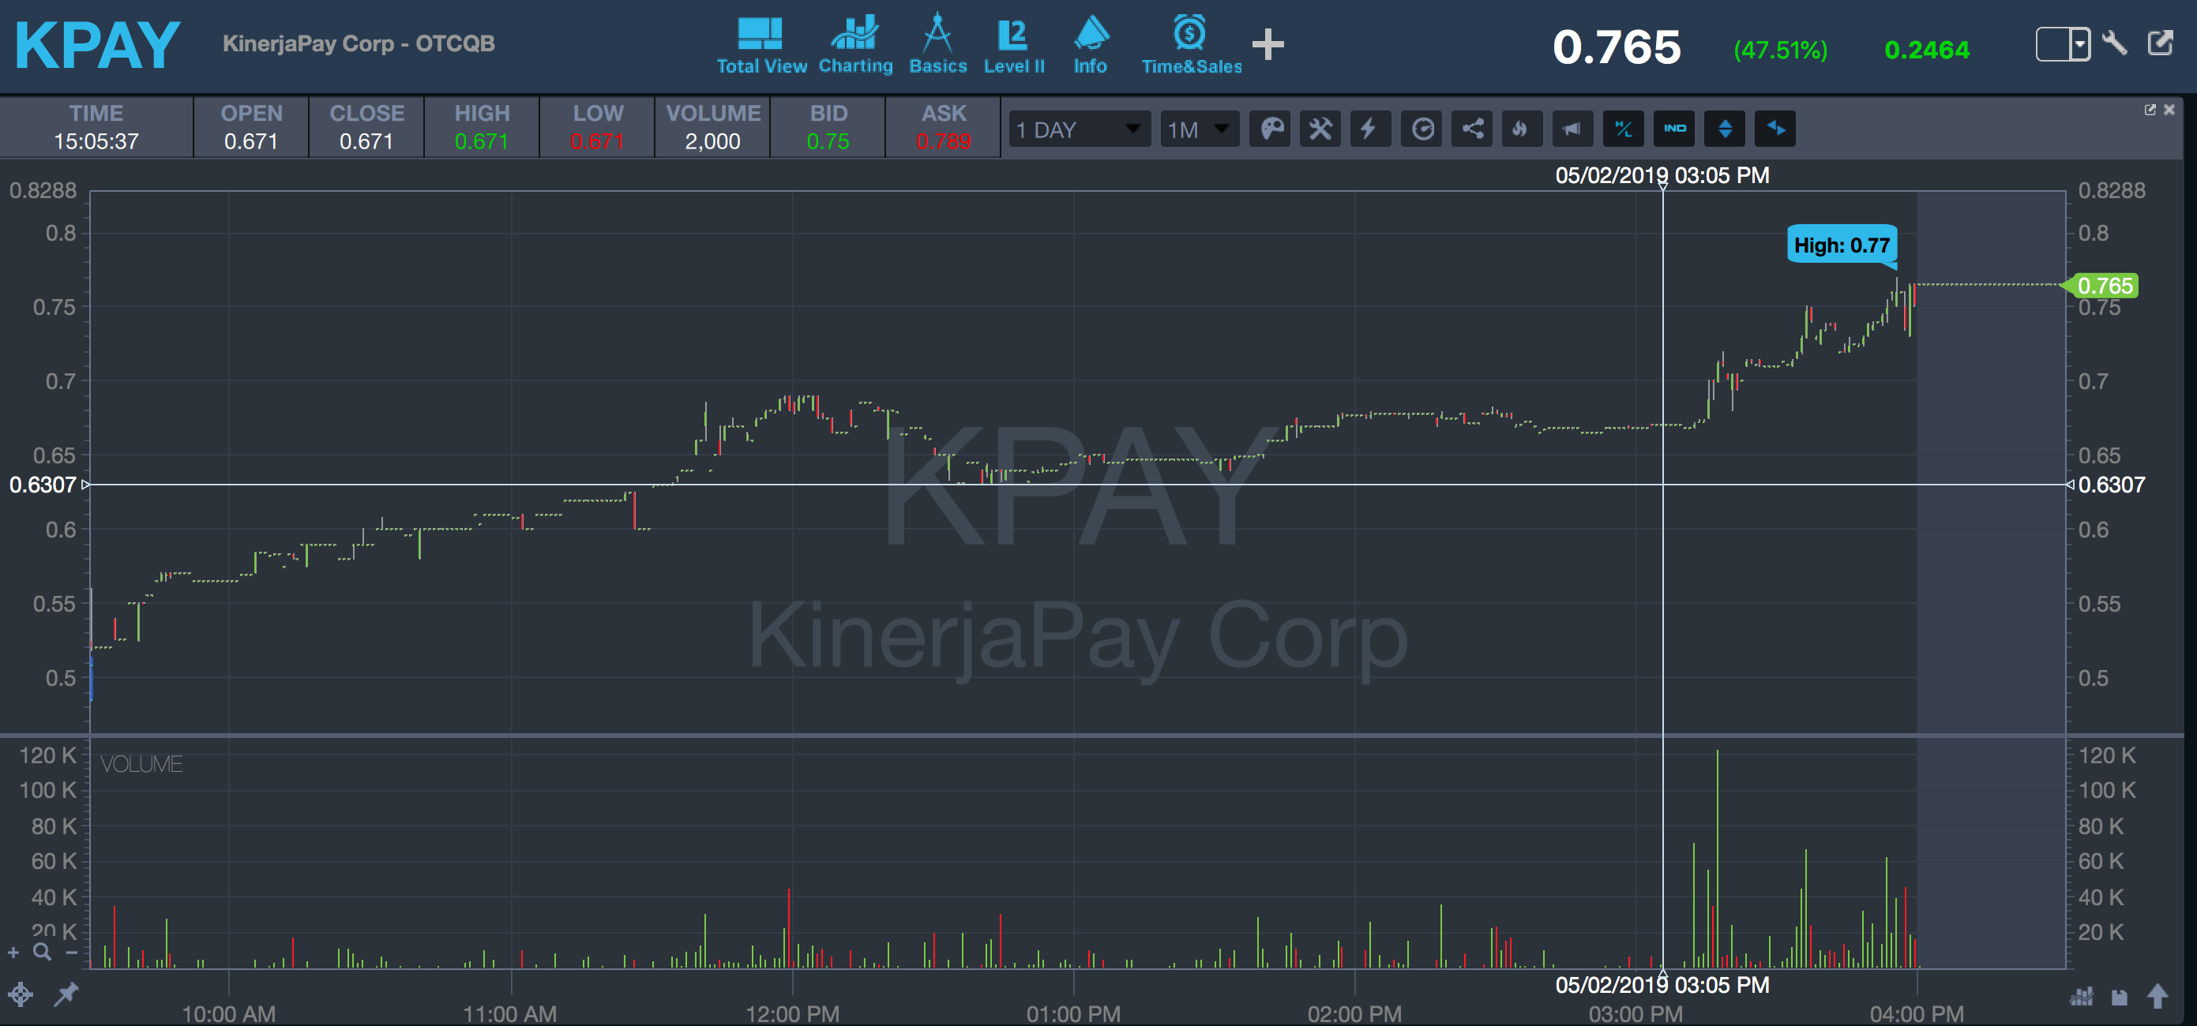Click the share chart icon
Screen dimensions: 2197x1026
tap(1472, 129)
